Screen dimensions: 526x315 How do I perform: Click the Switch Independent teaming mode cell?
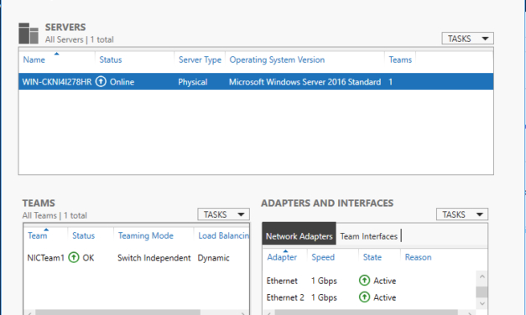154,258
